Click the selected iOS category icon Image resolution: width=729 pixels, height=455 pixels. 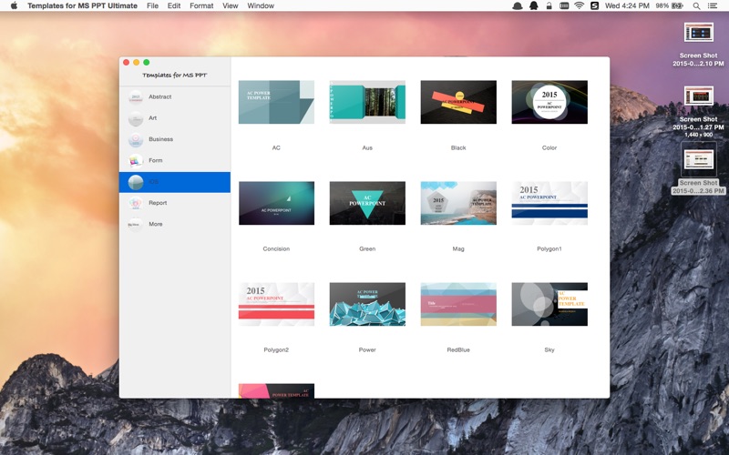click(x=135, y=182)
